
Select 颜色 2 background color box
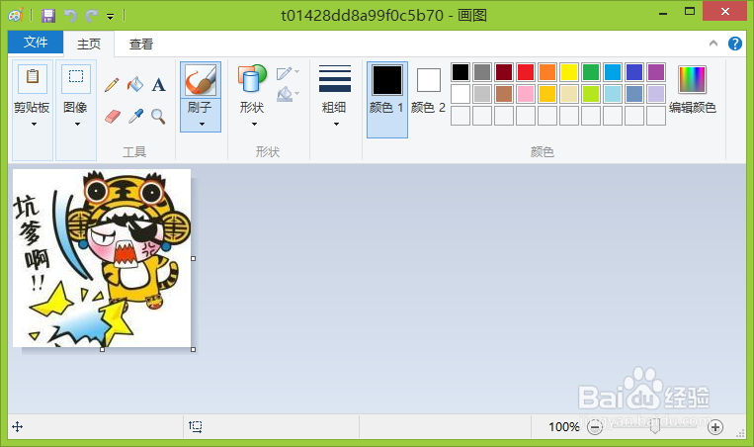click(x=429, y=91)
